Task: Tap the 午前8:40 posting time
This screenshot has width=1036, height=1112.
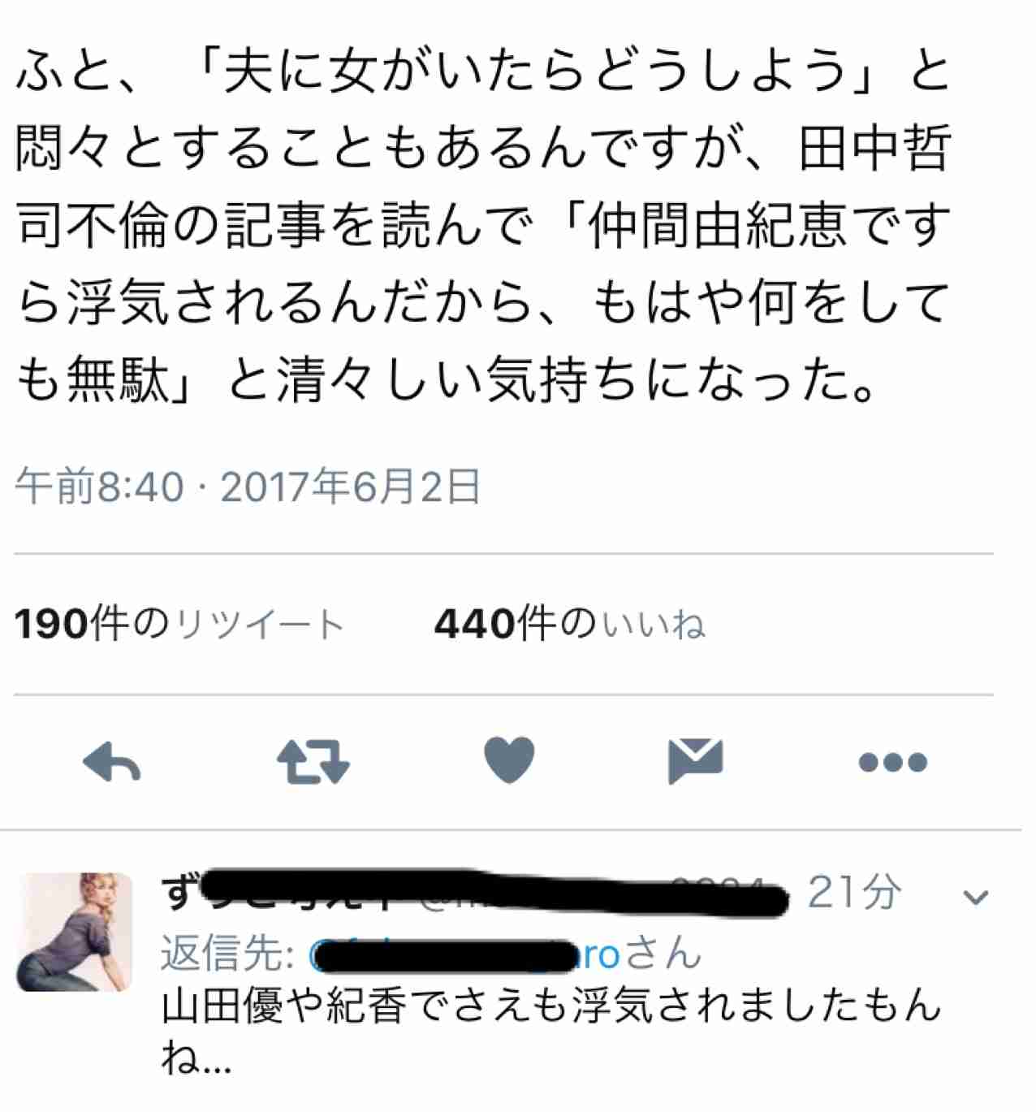Action: [x=99, y=487]
